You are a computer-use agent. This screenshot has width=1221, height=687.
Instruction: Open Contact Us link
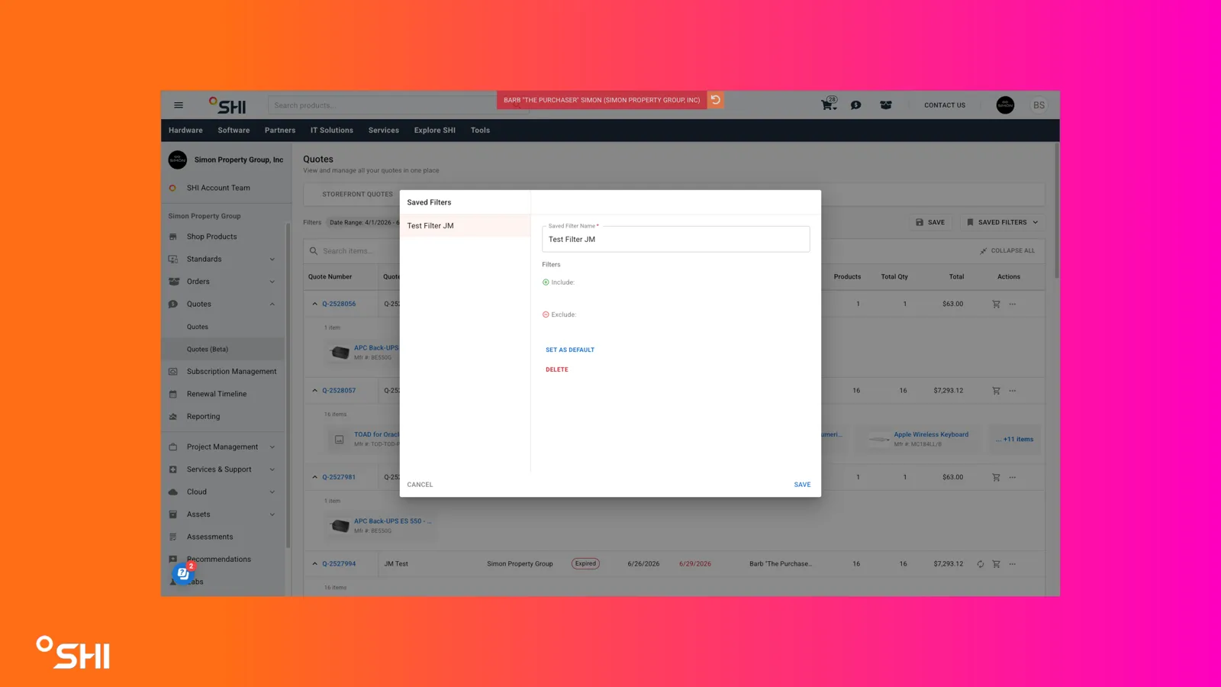click(945, 105)
